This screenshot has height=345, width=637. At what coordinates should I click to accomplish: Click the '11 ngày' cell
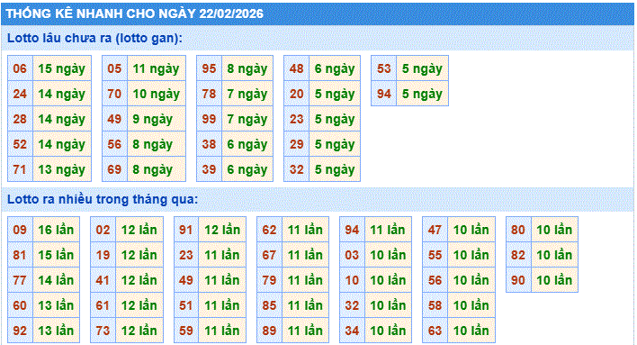[157, 68]
